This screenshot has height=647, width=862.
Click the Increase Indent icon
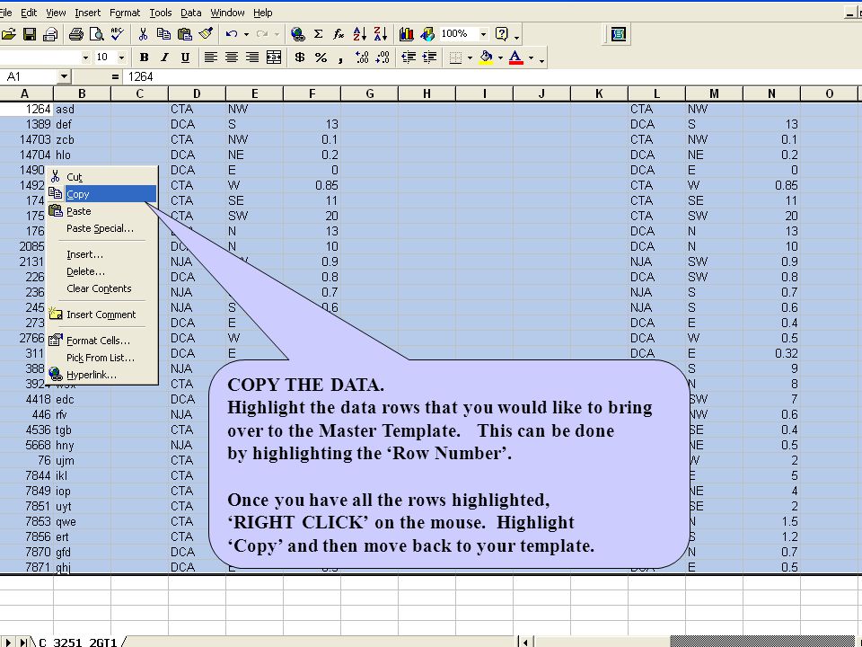(429, 58)
